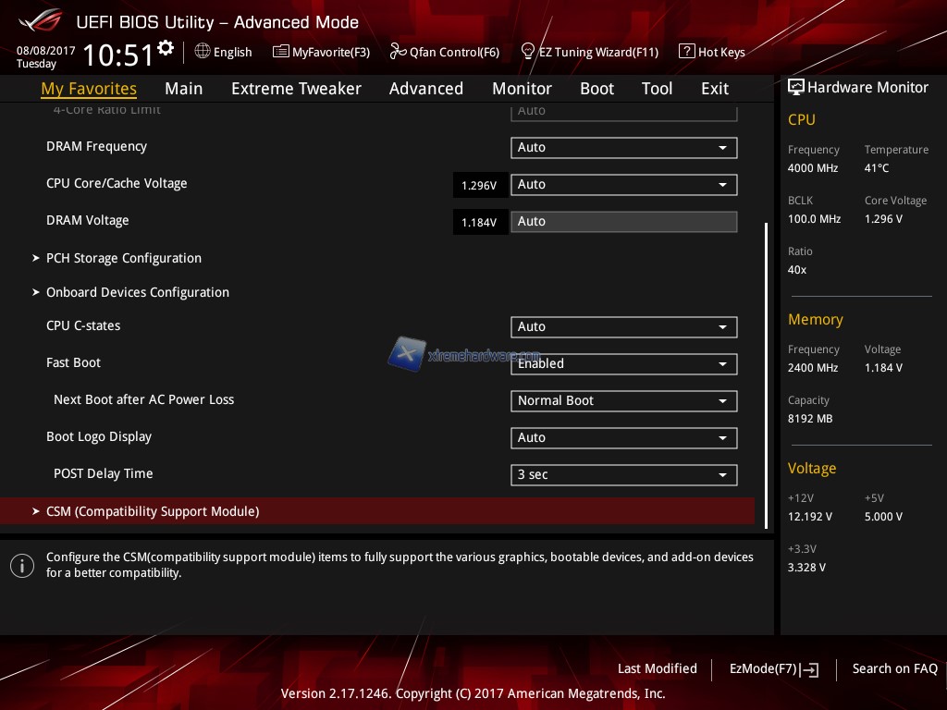Click the info icon in help panel

[x=22, y=566]
